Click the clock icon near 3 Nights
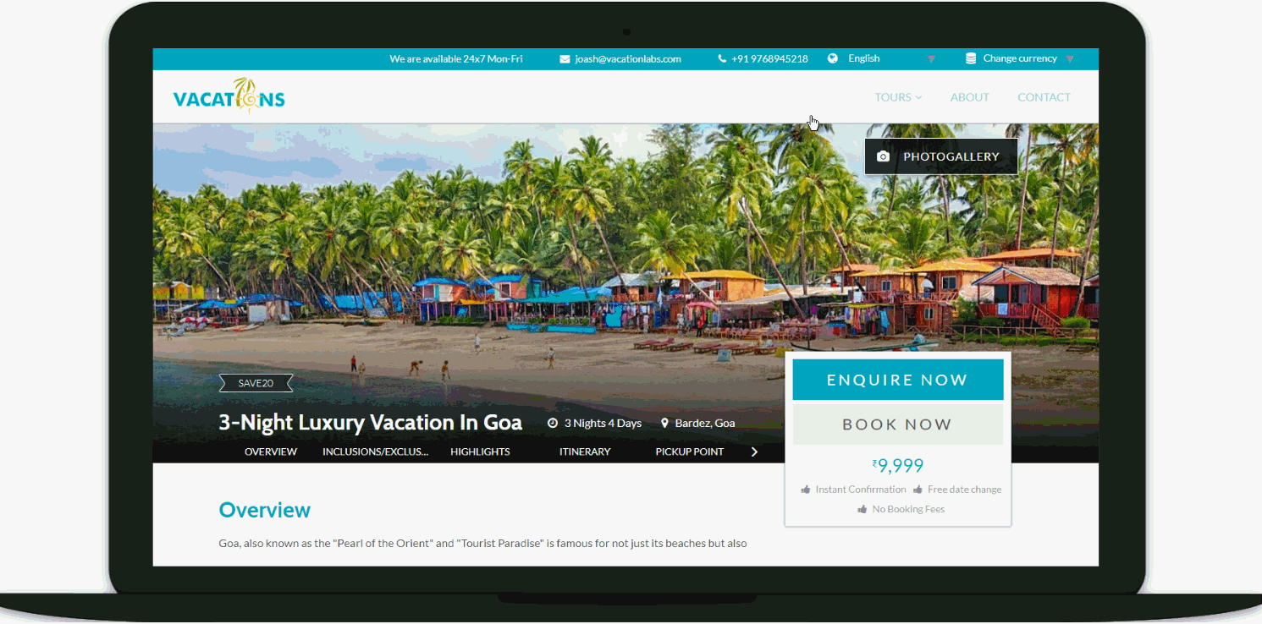The height and width of the screenshot is (624, 1262). click(x=553, y=423)
